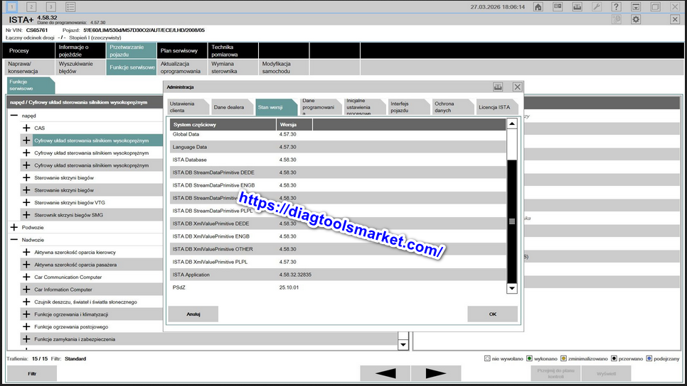Screen dimensions: 687x386
Task: Switch to the Dane dealera tab
Action: pos(230,107)
